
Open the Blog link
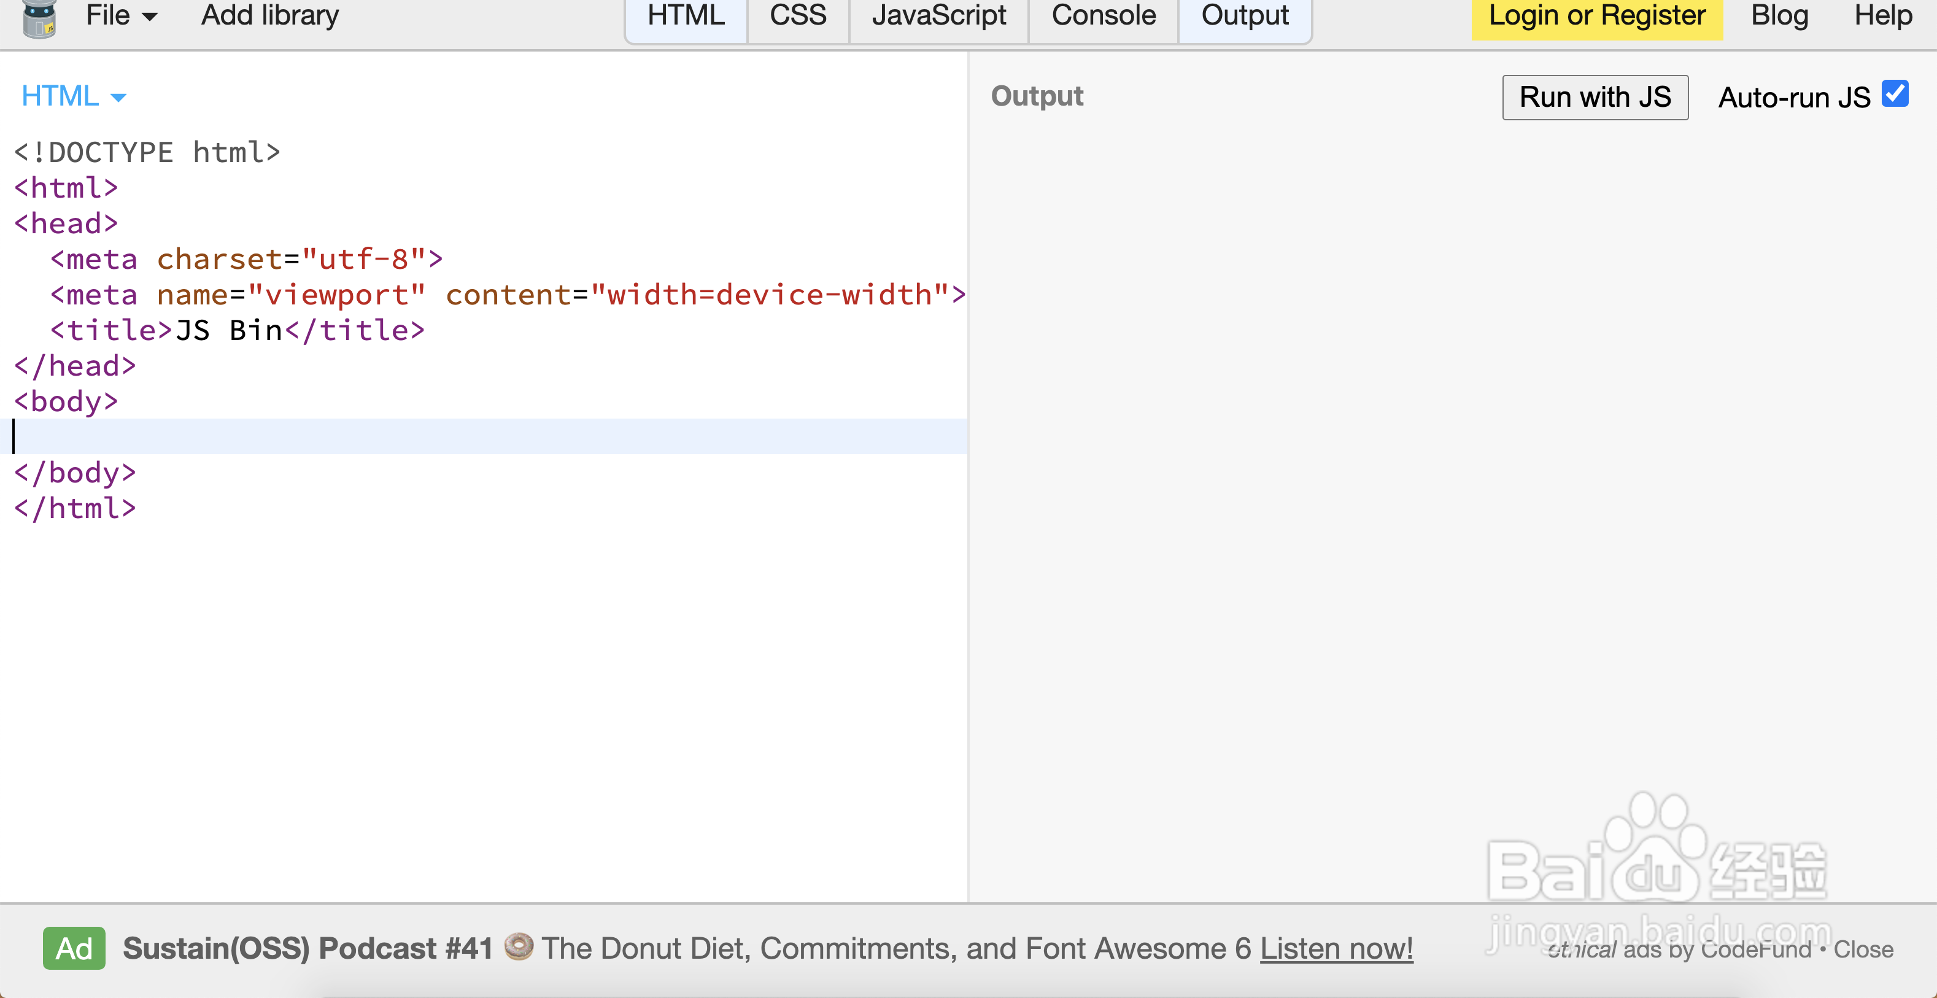(x=1779, y=15)
